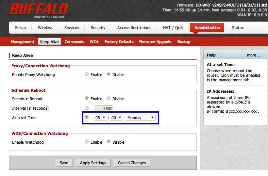Select the Administration tab
This screenshot has height=176, width=268.
click(x=207, y=28)
